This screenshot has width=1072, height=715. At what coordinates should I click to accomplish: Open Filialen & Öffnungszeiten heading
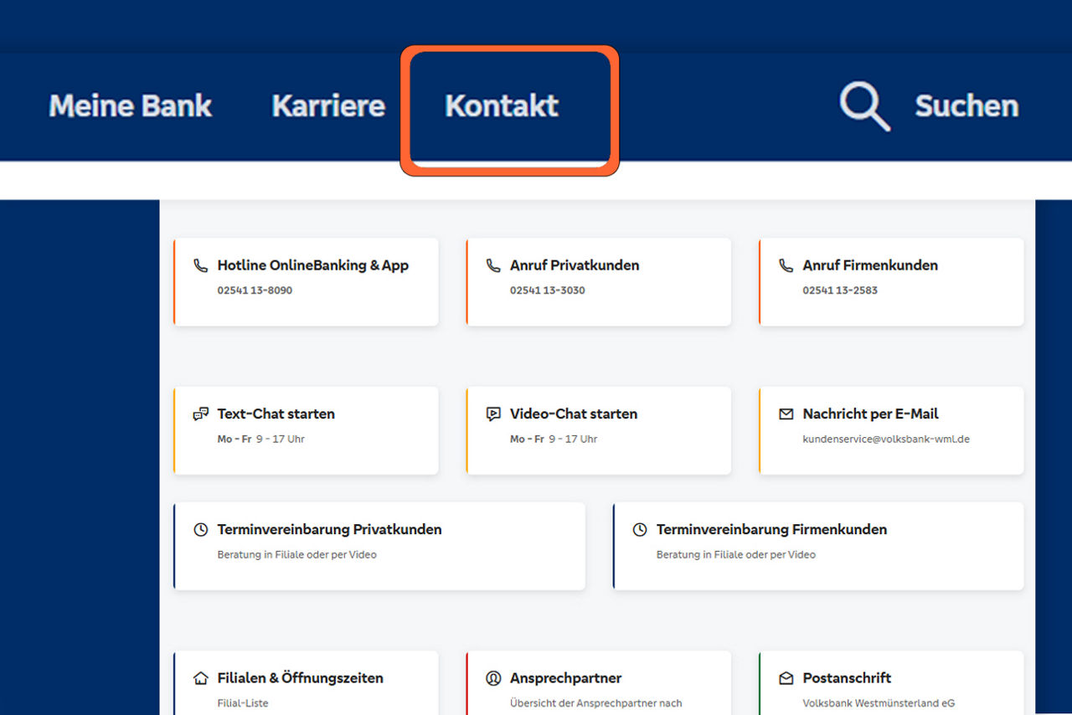[x=301, y=678]
